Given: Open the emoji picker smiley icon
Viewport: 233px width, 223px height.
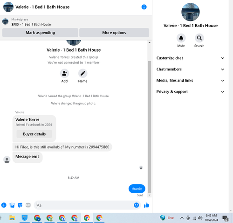Looking at the screenshot, I should pyautogui.click(x=136, y=205).
